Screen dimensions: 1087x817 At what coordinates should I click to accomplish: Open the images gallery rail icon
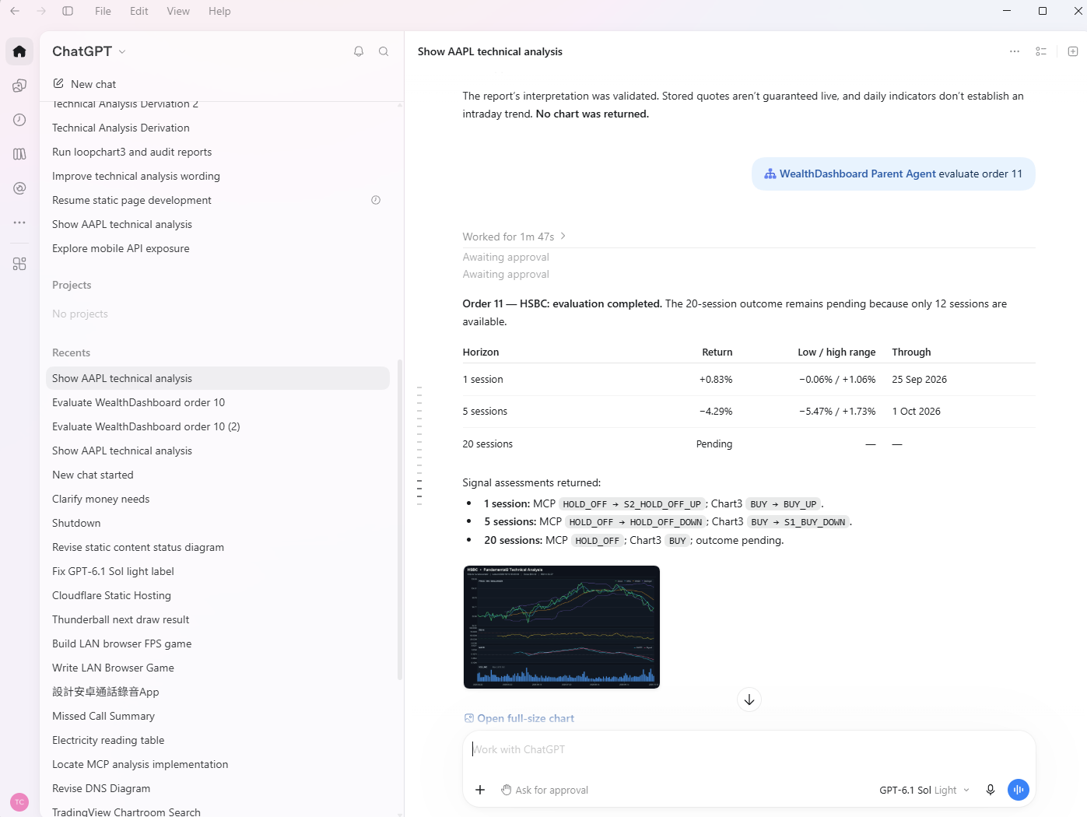[19, 86]
